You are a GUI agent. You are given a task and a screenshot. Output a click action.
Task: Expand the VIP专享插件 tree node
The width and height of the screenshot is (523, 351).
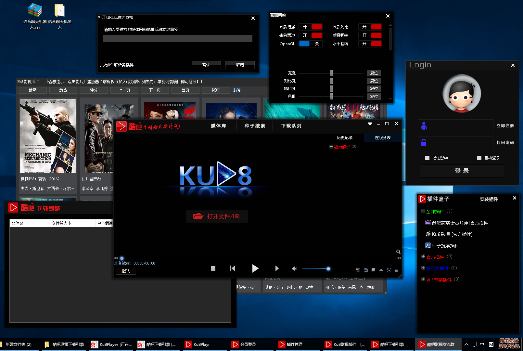click(423, 279)
